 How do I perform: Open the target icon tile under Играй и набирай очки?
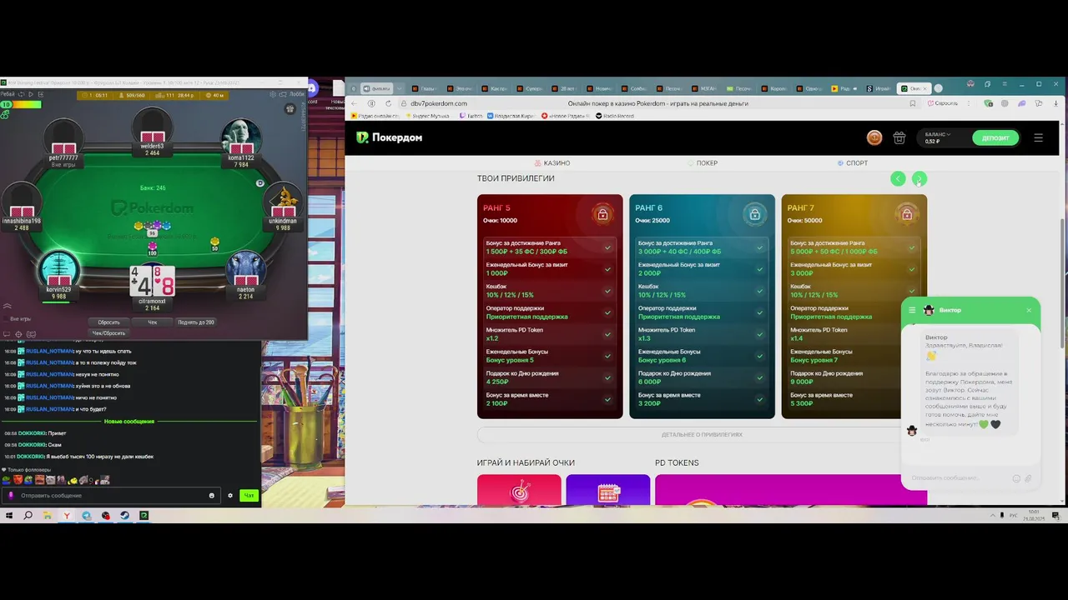[x=519, y=490]
